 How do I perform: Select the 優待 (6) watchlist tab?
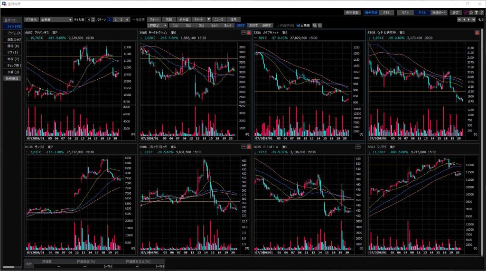pos(12,46)
